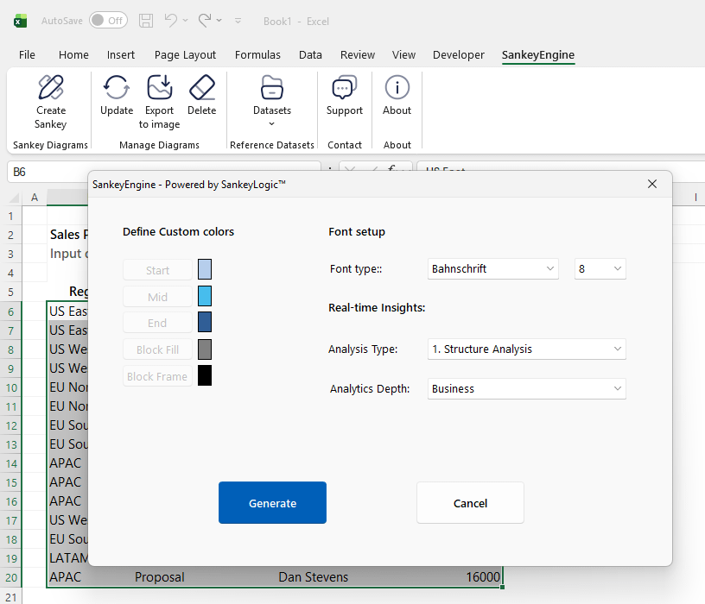Select row 1 header
The image size is (705, 604).
pos(11,216)
